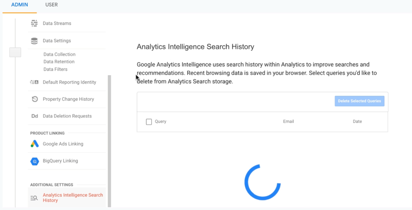
Task: Switch to the ADMIN tab
Action: click(x=20, y=5)
